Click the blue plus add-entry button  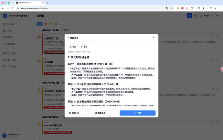pyautogui.click(x=189, y=16)
